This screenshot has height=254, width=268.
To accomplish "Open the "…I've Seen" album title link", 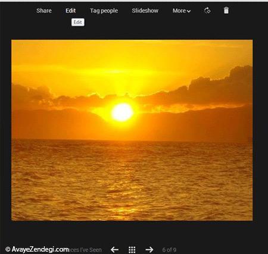I will [85, 250].
